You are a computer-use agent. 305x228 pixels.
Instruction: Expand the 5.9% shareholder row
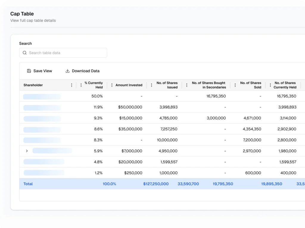click(x=27, y=151)
